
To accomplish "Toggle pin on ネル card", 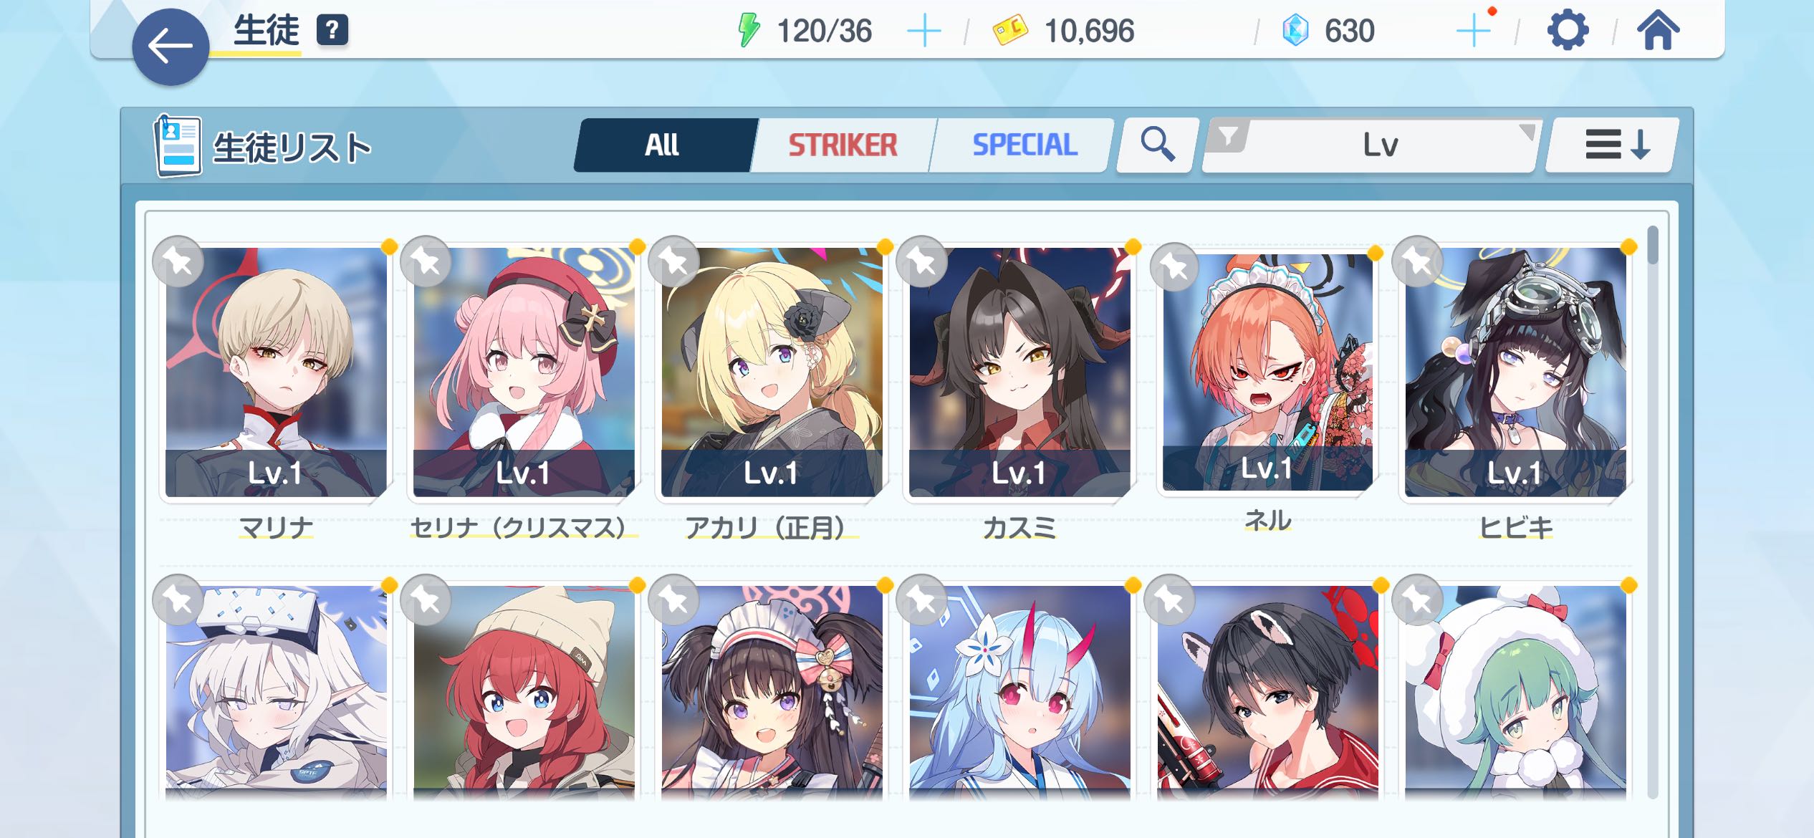I will tap(1175, 267).
